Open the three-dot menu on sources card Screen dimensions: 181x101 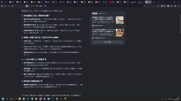122,13
